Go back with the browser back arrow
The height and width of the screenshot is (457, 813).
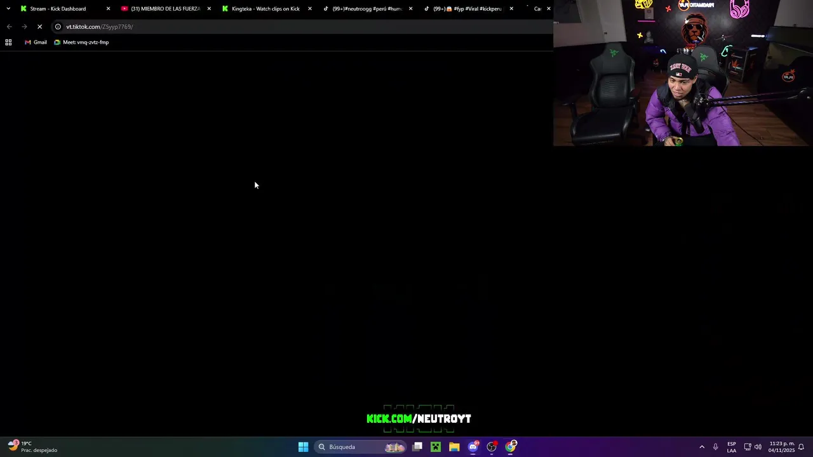point(9,27)
